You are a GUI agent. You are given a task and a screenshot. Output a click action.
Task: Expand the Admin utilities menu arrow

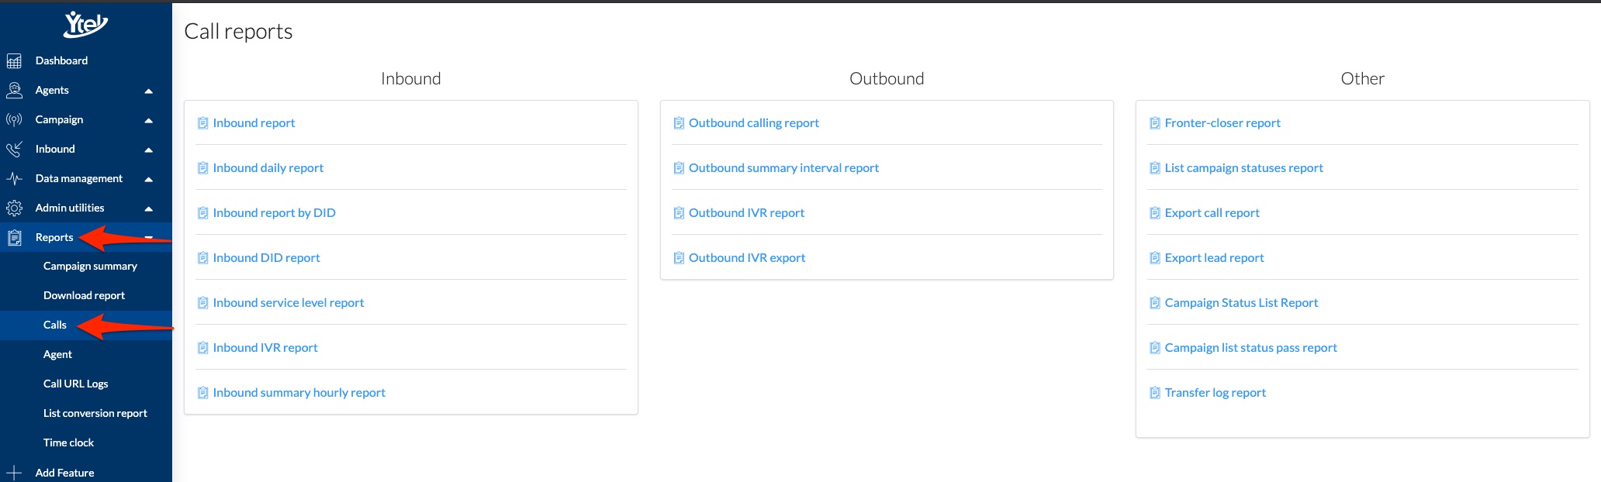click(148, 208)
